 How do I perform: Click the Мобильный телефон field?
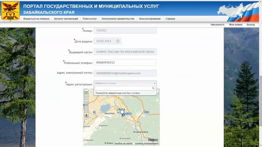point(125,62)
